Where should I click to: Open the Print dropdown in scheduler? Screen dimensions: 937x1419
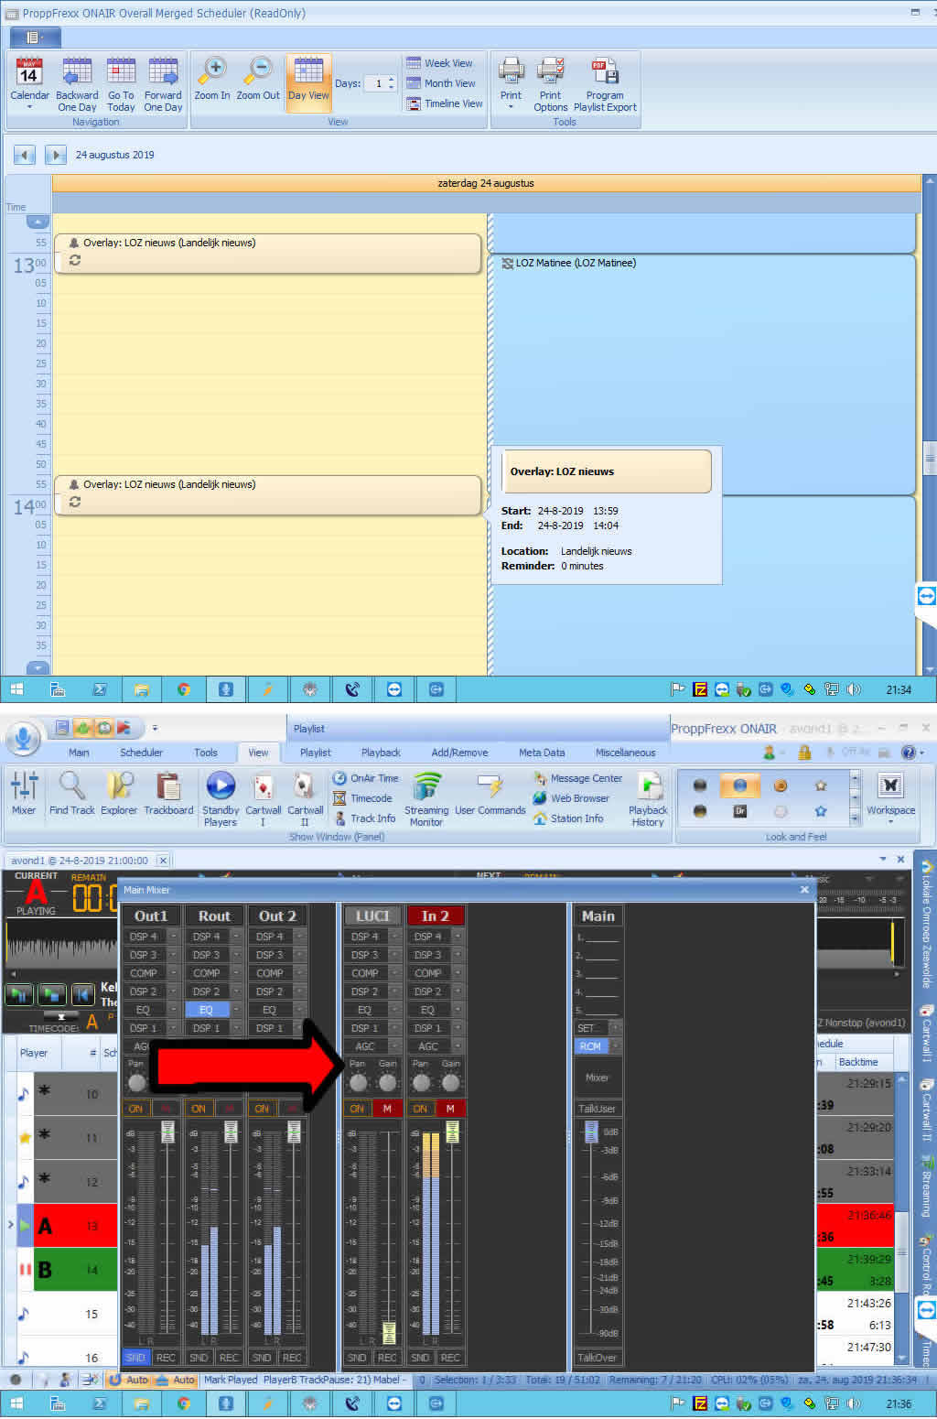[x=511, y=83]
